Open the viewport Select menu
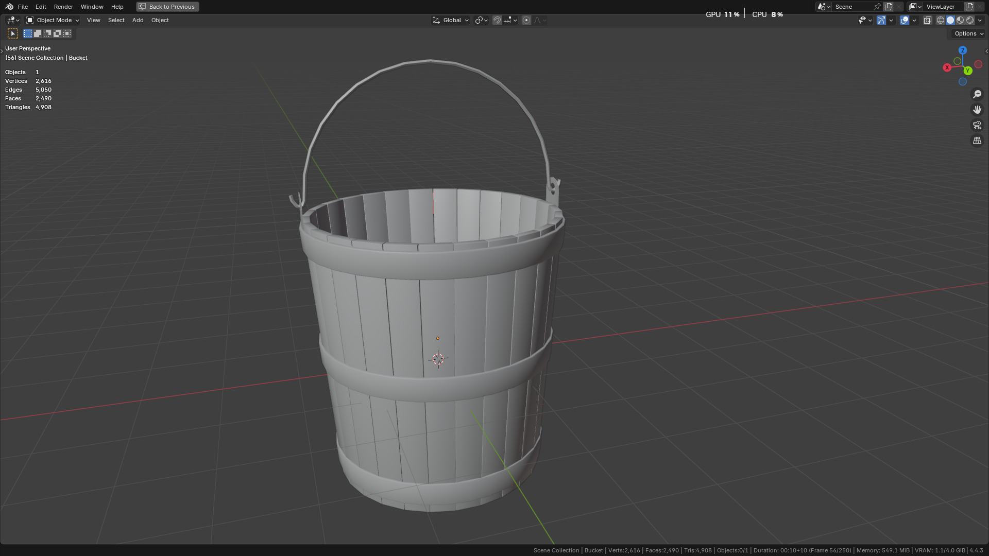 click(x=116, y=20)
